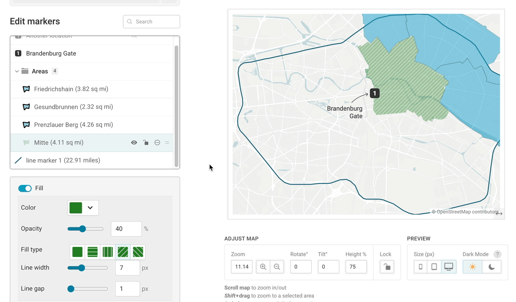Select Friedrichshain area in marker list
516x302 pixels.
point(71,89)
